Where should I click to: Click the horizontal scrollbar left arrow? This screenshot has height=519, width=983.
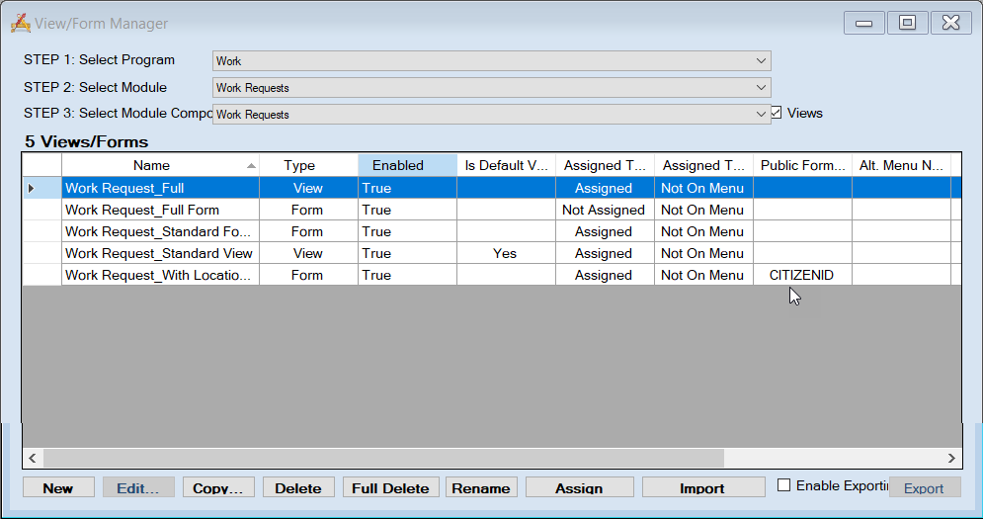pos(33,458)
